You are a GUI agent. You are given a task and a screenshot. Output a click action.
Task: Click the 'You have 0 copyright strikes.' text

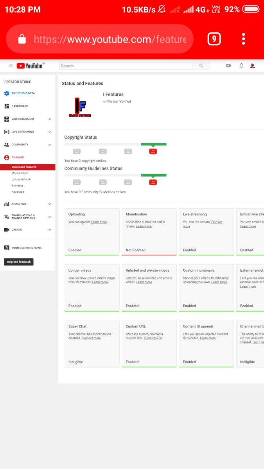(86, 161)
